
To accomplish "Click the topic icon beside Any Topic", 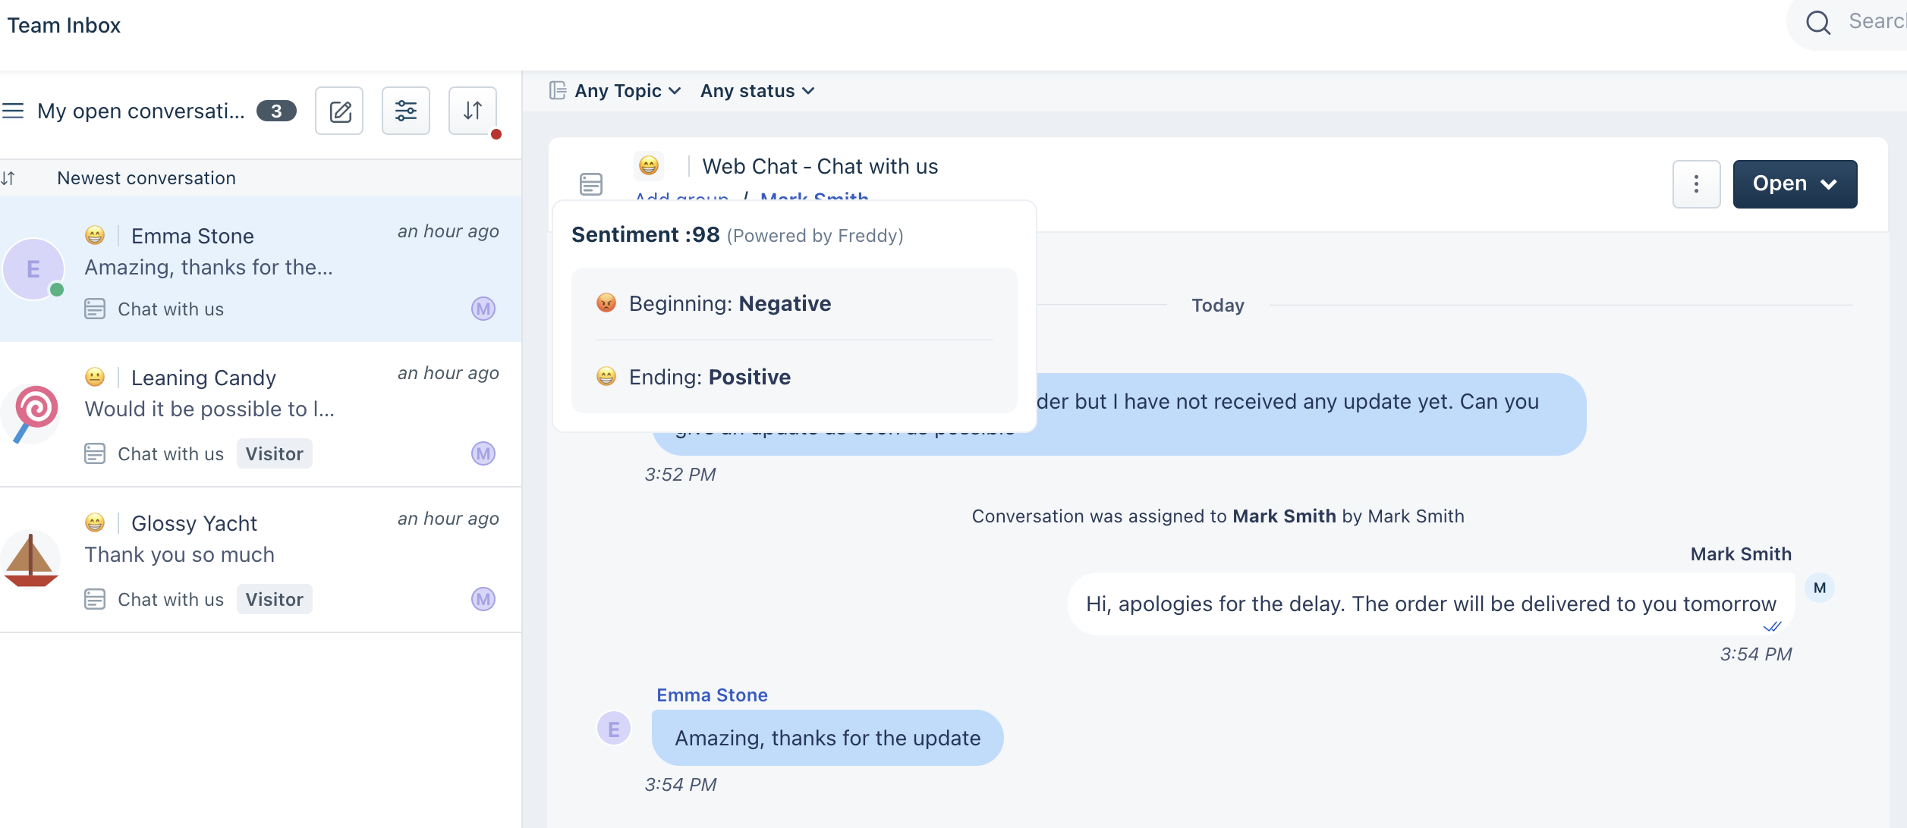I will (558, 91).
